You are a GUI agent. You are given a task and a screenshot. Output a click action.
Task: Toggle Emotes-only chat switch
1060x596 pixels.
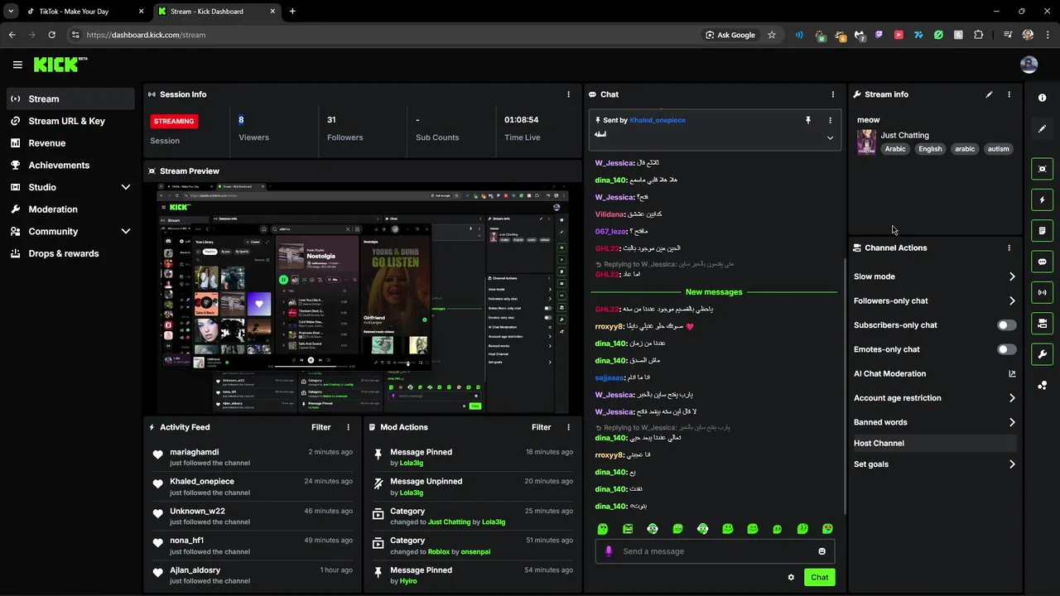1006,349
